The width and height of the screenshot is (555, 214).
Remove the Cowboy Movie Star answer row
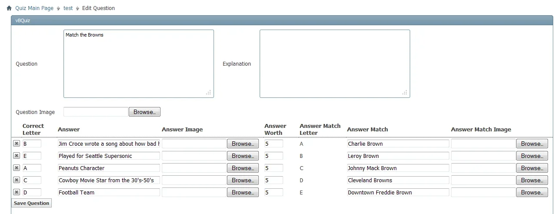pyautogui.click(x=17, y=180)
